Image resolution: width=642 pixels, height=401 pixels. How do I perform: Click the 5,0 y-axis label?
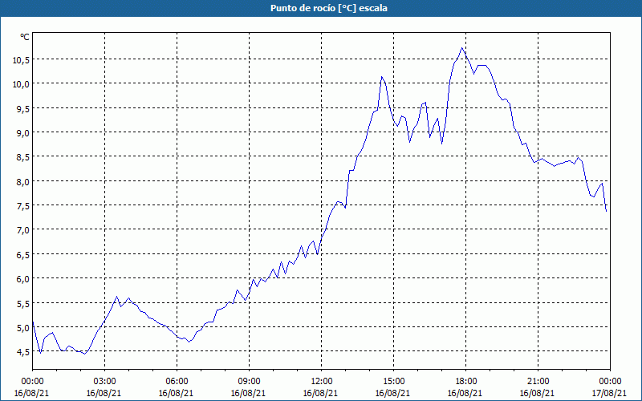[x=23, y=328]
